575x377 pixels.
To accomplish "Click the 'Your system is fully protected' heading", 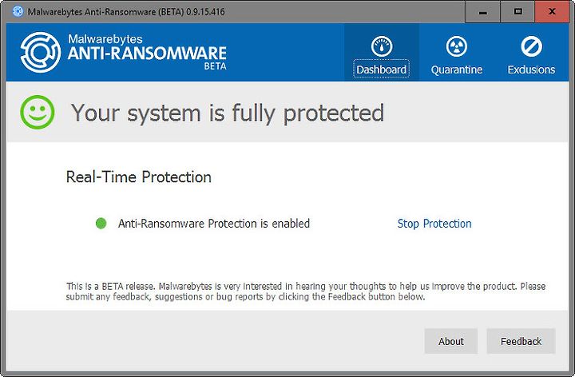I will click(x=228, y=113).
